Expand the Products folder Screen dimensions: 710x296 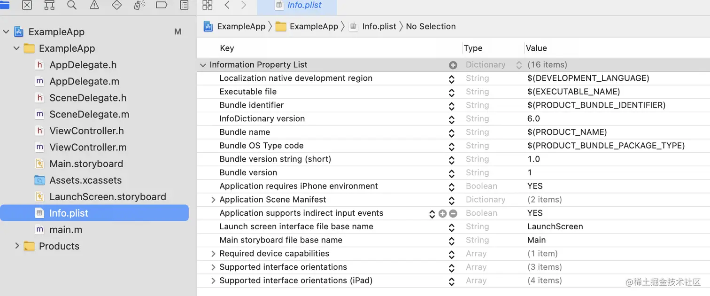(x=17, y=246)
